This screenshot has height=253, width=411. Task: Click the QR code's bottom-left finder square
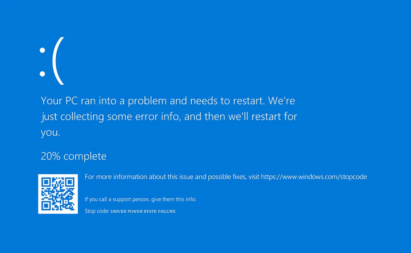[46, 206]
